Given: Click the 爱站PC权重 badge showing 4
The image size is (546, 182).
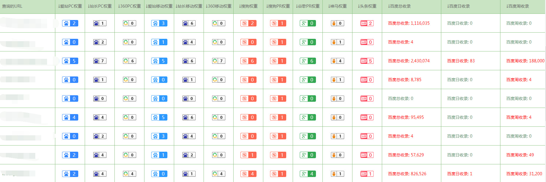Looking at the screenshot, I should coord(70,117).
